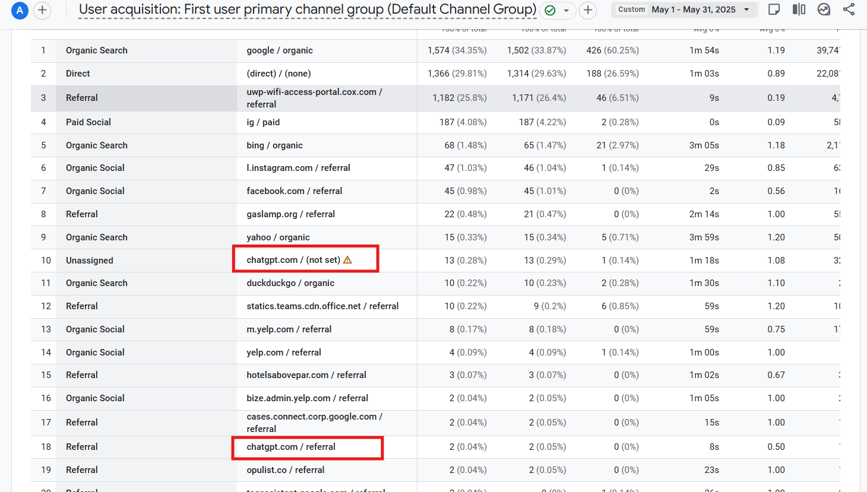
Task: Click the plus icon after the report title
Action: pyautogui.click(x=588, y=10)
